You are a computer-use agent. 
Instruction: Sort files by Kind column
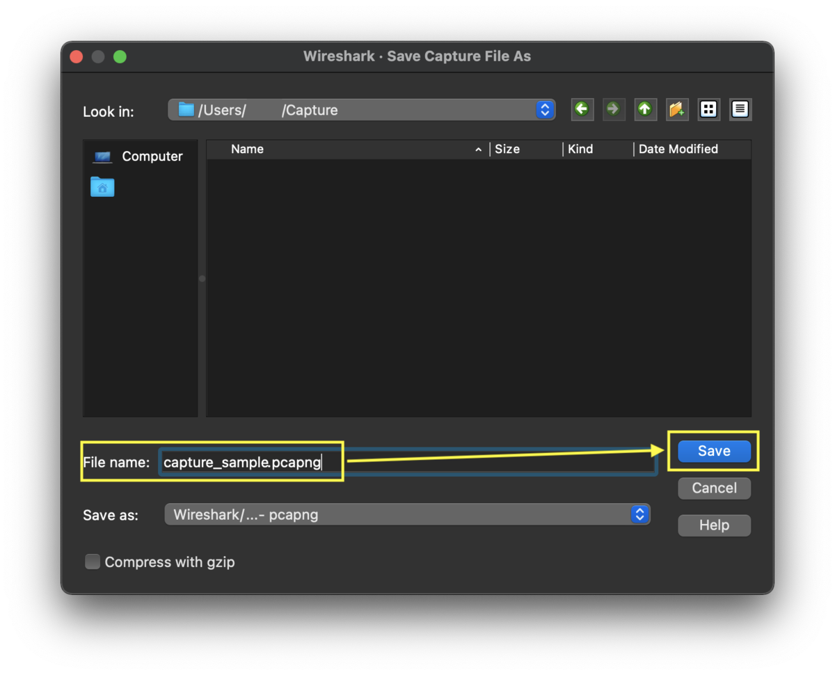click(x=598, y=149)
